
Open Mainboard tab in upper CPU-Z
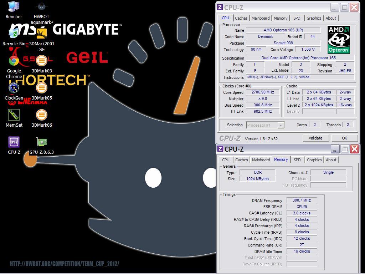click(261, 18)
